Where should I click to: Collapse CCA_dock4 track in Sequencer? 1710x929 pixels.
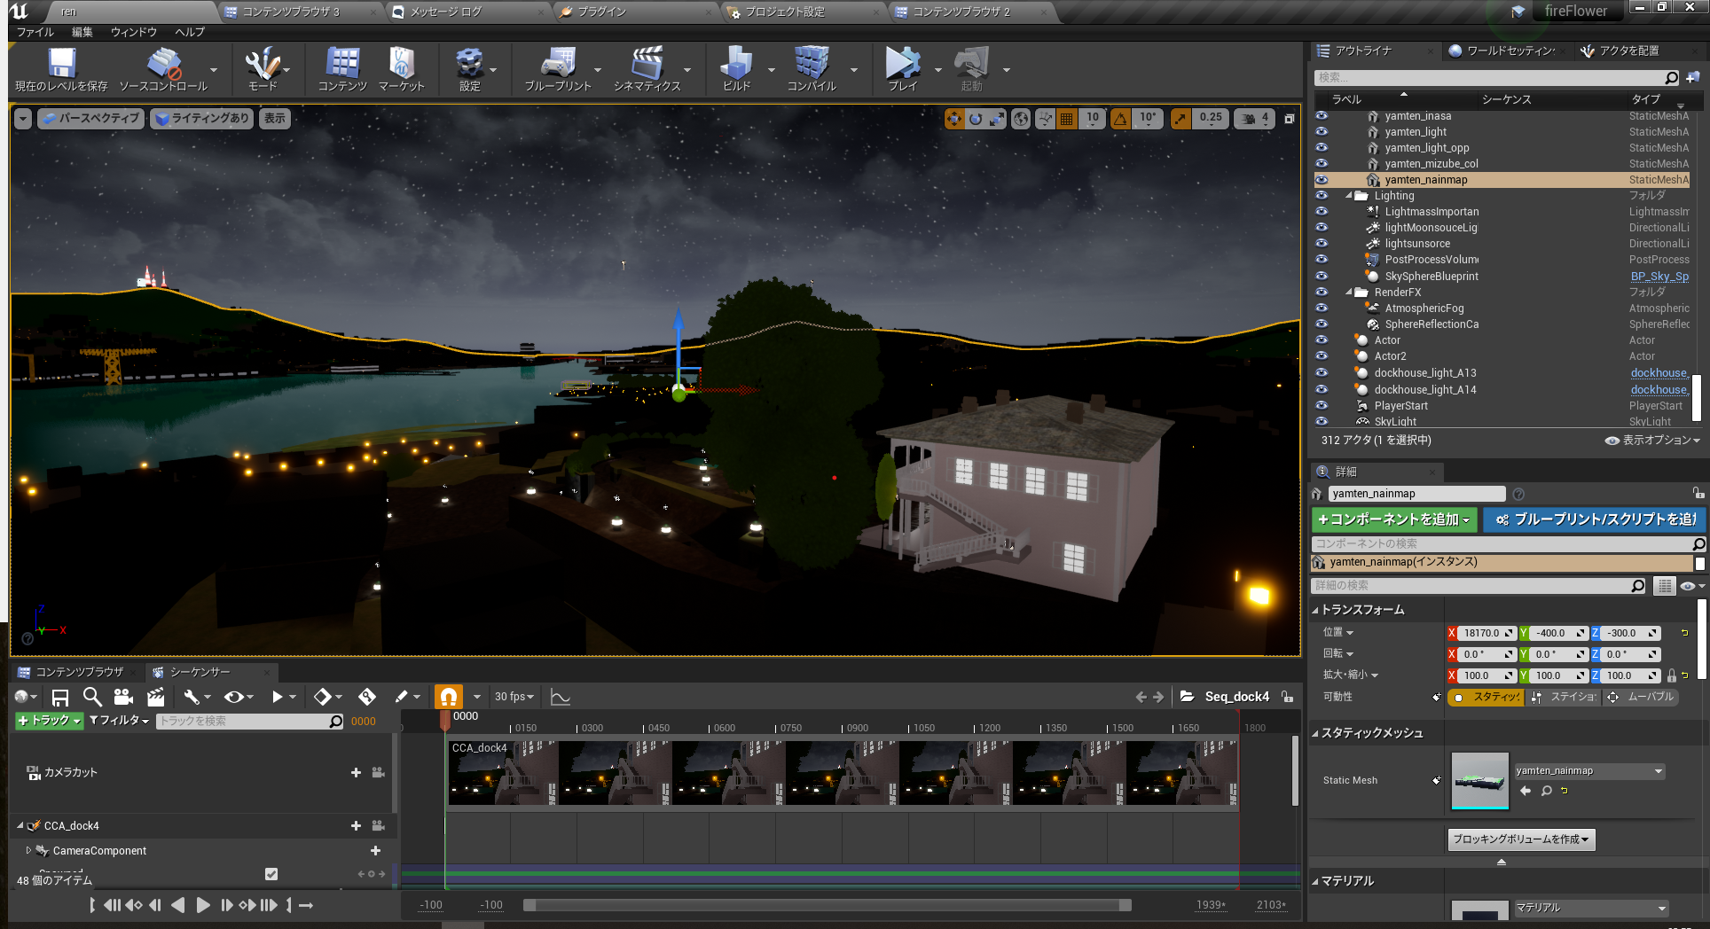point(20,825)
